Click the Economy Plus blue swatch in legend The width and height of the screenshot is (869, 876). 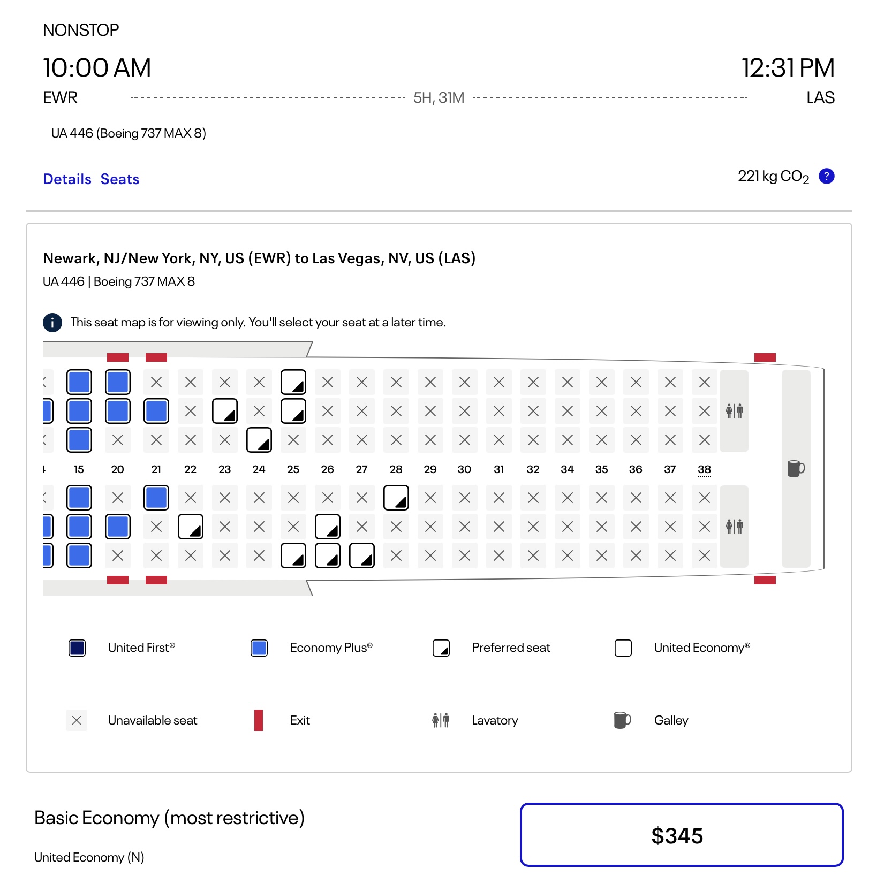(x=259, y=648)
